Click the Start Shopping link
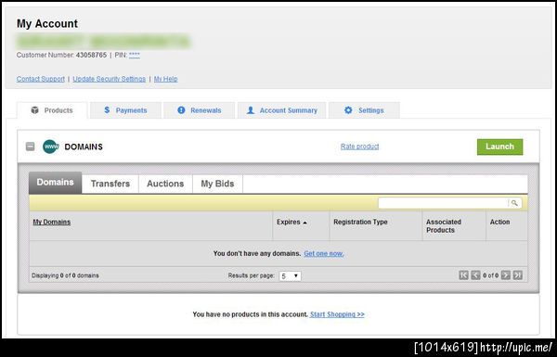The image size is (557, 357). [x=337, y=314]
